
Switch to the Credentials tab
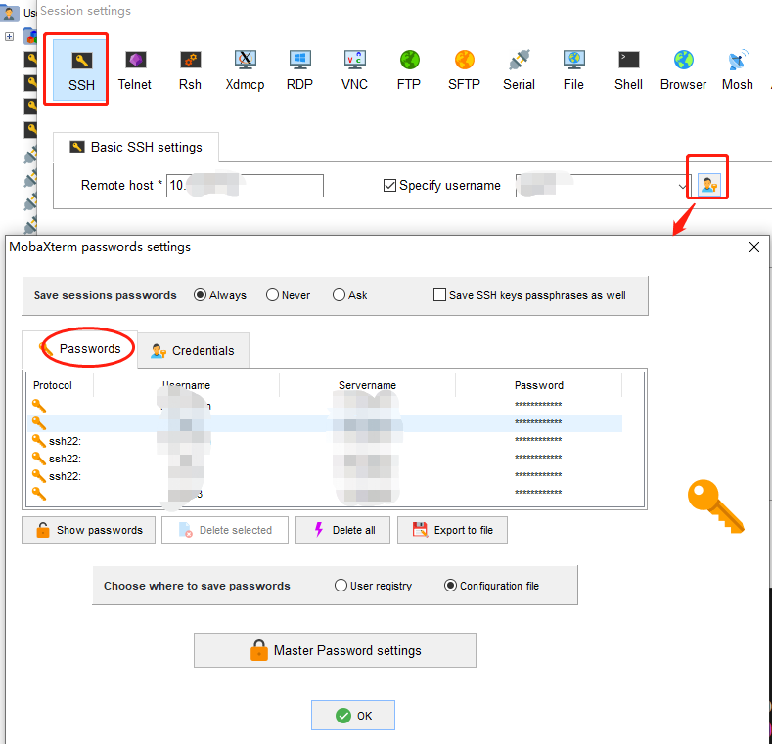(193, 351)
